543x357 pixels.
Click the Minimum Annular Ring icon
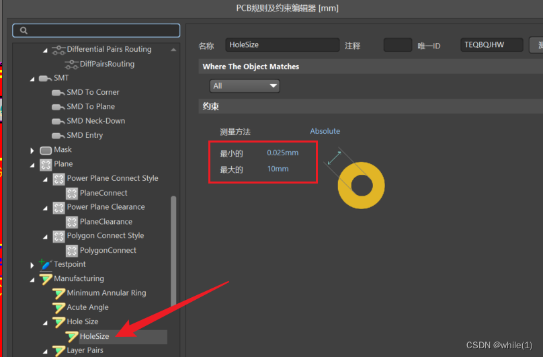click(58, 293)
